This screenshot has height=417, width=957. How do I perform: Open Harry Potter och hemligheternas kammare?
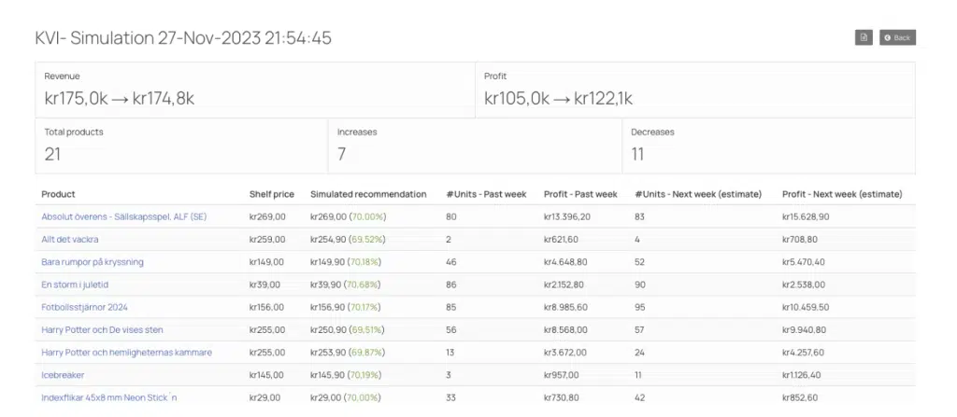click(x=126, y=352)
